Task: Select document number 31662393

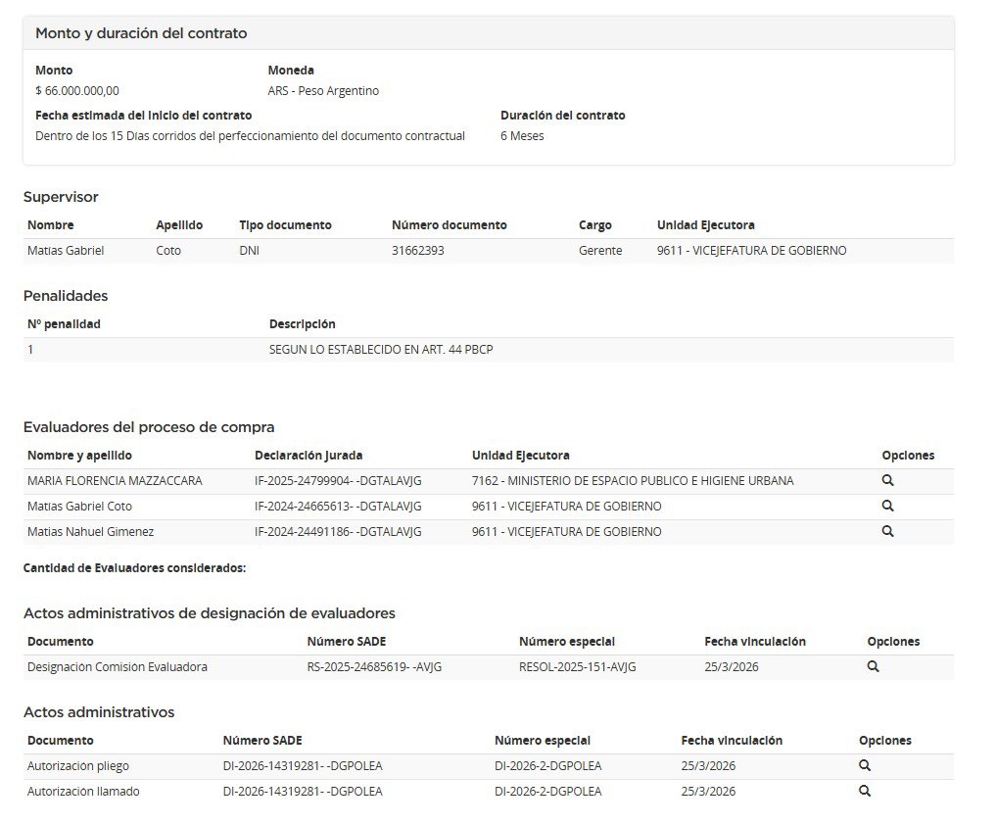Action: [418, 251]
